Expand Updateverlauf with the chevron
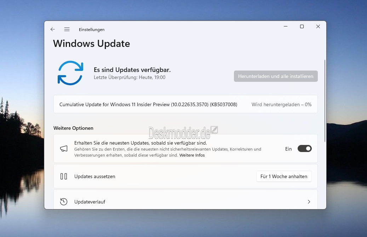The width and height of the screenshot is (367, 237). pyautogui.click(x=309, y=201)
